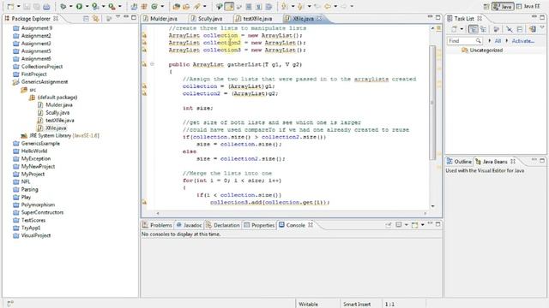Open the dropdown arrow next to New wizard
This screenshot has width=549, height=308.
point(18,6)
